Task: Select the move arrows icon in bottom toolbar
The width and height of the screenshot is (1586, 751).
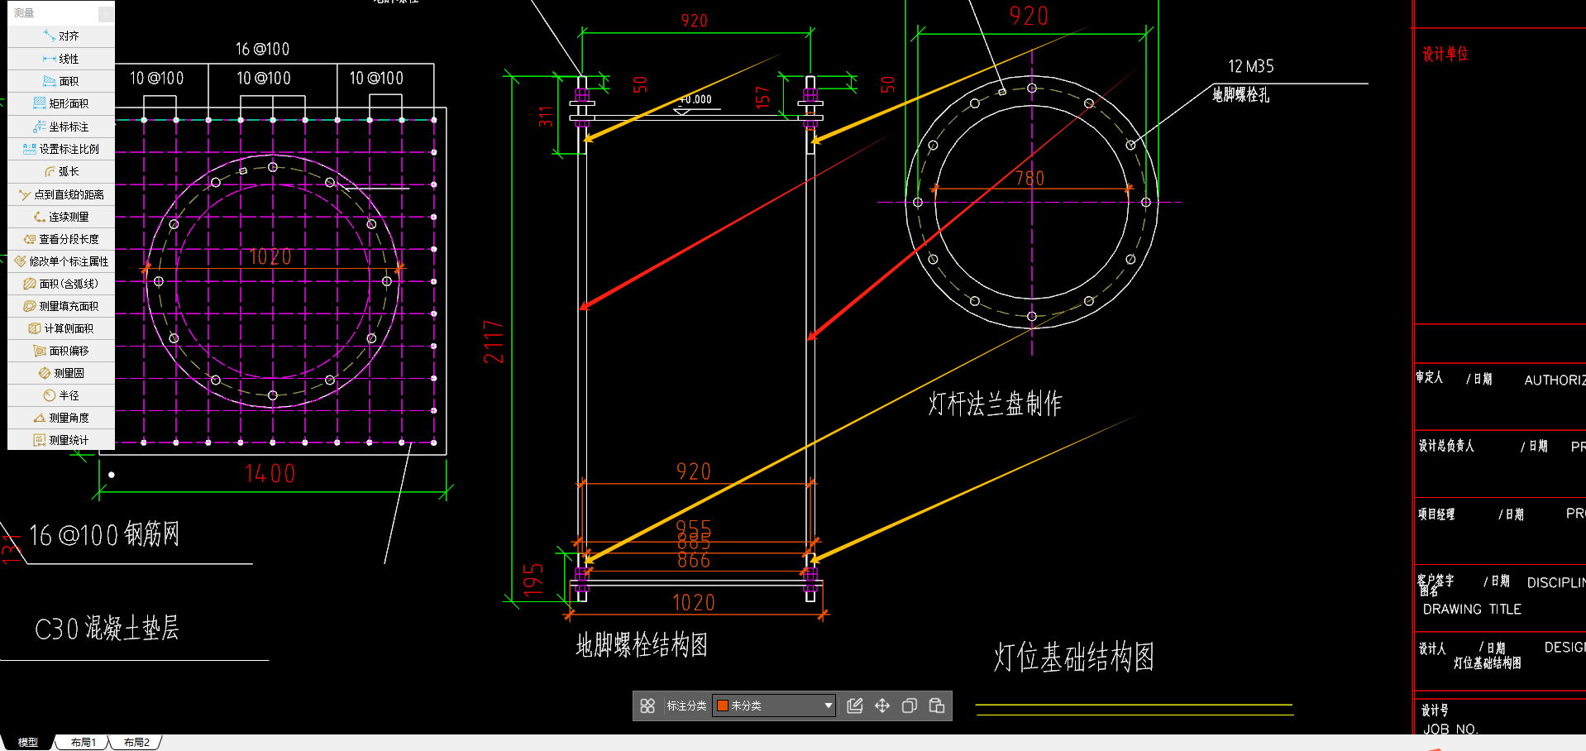Action: (x=882, y=706)
